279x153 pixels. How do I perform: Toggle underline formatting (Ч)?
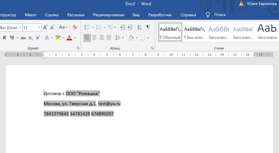12,38
